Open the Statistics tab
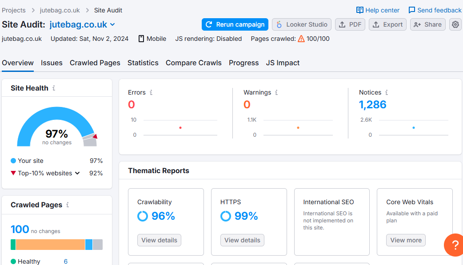The width and height of the screenshot is (463, 265). click(x=143, y=63)
